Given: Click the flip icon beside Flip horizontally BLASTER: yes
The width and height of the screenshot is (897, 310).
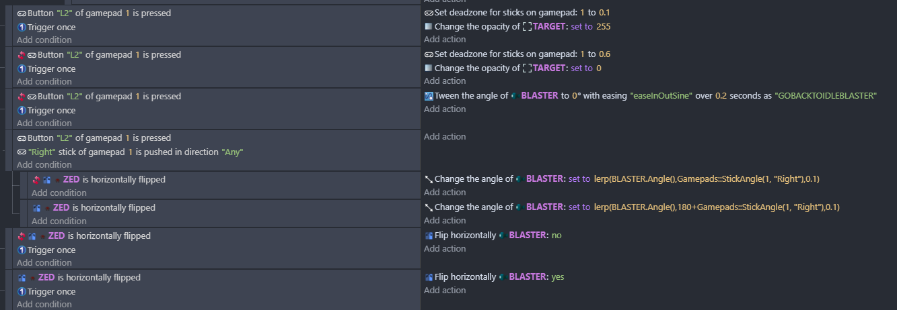Looking at the screenshot, I should (429, 277).
